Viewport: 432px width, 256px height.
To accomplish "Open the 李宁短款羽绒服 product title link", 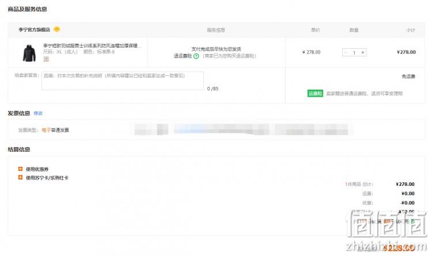I will [x=92, y=45].
